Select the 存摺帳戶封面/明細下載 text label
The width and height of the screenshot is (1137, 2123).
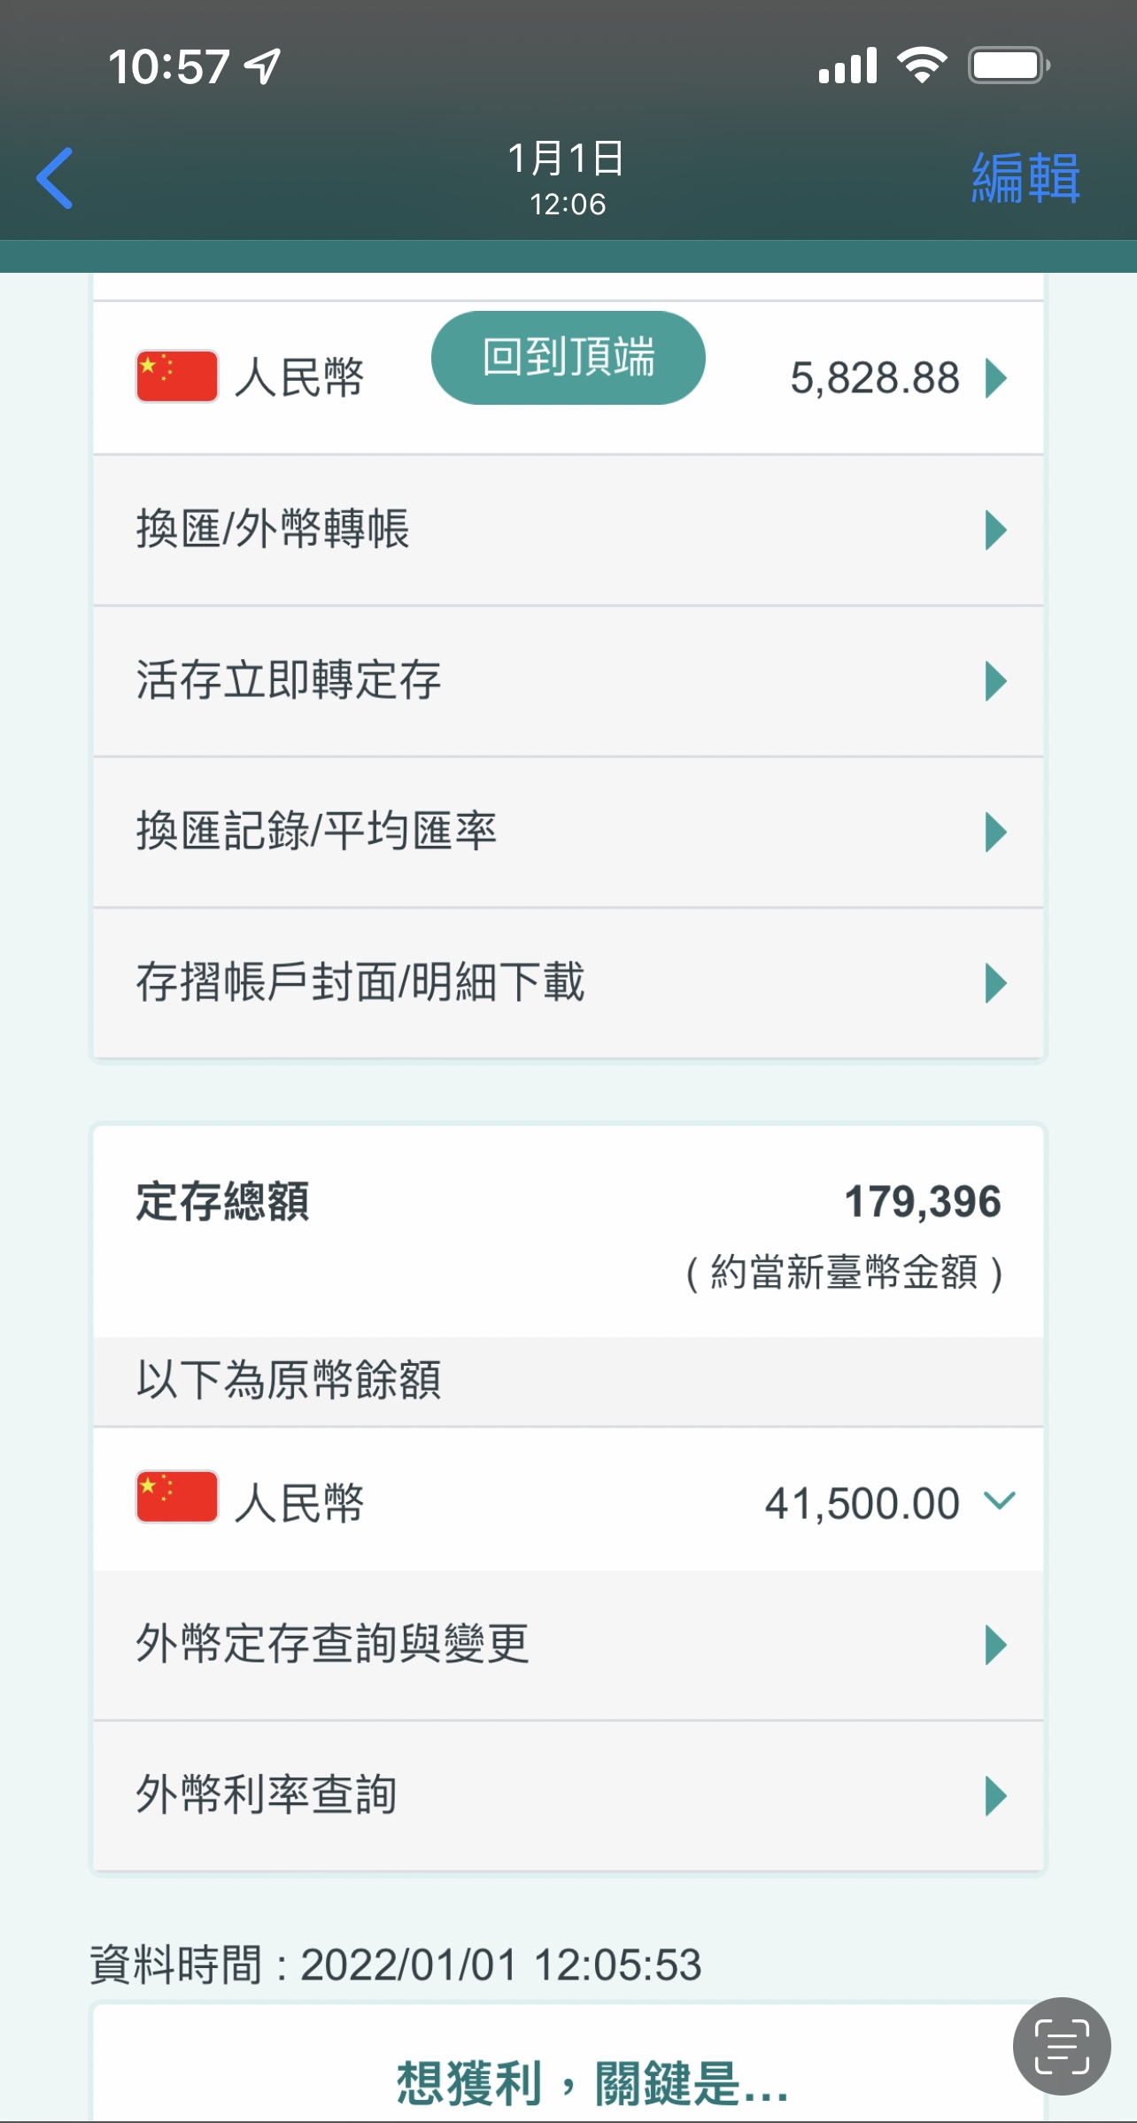click(360, 982)
